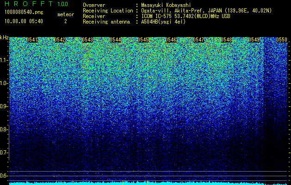
Task: Click the HROFFT title text
Action: (29, 4)
